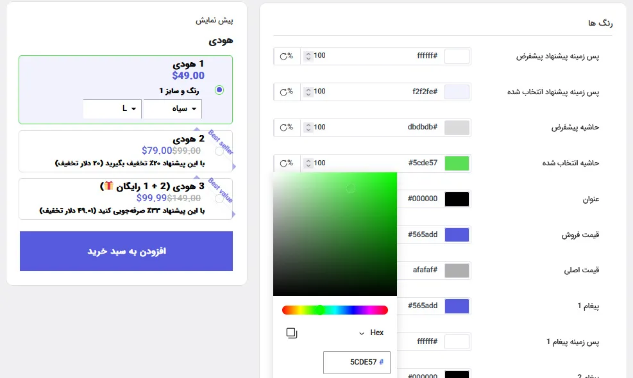Screen dimensions: 633x378
Task: Click the struck-through $99.00 price
Action: [x=187, y=151]
